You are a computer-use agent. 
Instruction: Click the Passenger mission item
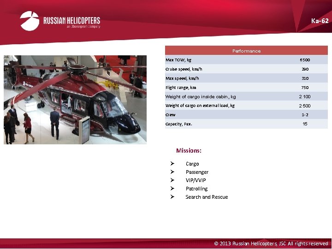pos(197,172)
